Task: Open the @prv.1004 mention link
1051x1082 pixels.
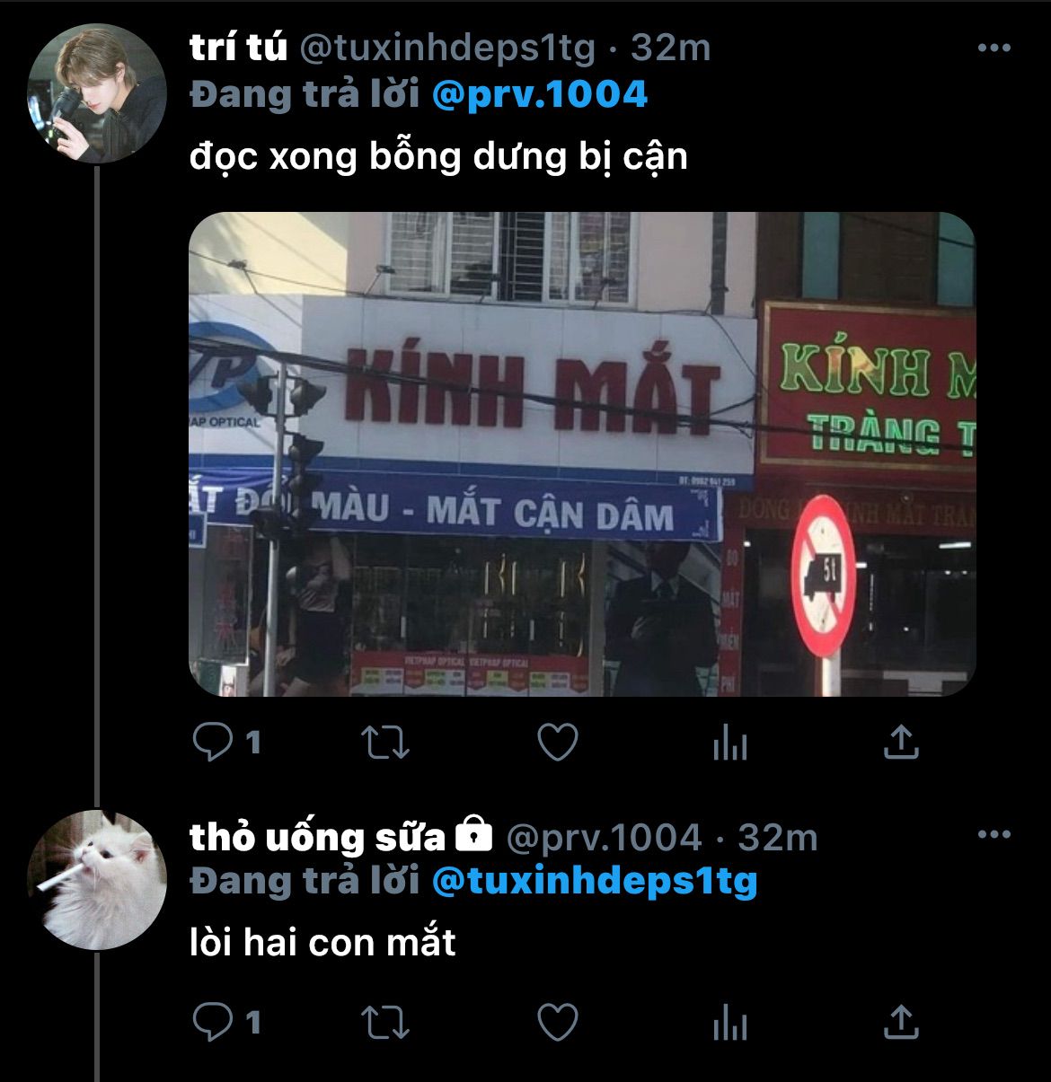Action: tap(539, 94)
